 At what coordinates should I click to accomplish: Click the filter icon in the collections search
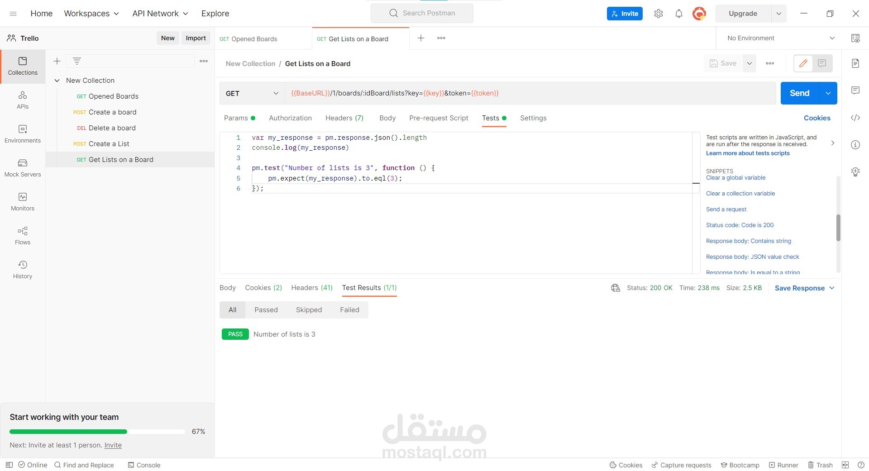tap(77, 61)
